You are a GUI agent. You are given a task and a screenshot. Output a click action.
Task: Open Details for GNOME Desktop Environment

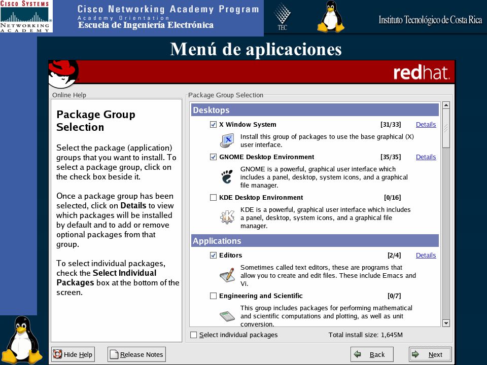[426, 157]
